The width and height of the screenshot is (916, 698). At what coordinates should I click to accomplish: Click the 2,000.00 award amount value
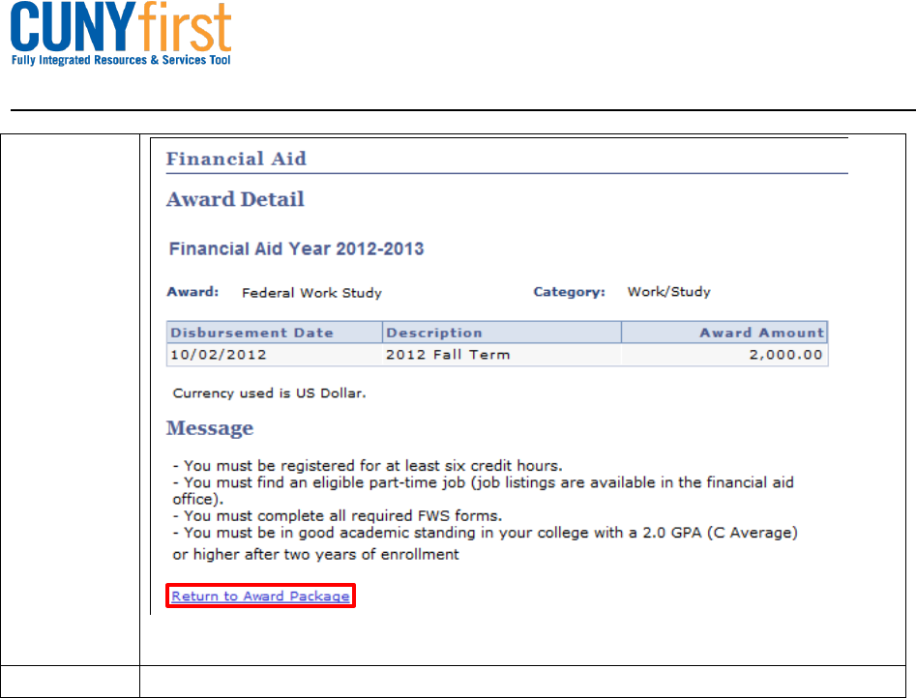tap(785, 355)
